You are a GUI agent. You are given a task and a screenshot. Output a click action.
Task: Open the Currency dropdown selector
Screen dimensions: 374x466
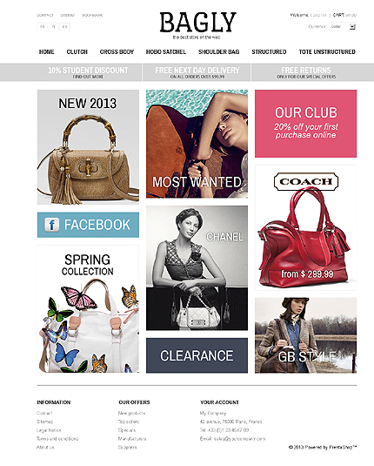coord(343,27)
